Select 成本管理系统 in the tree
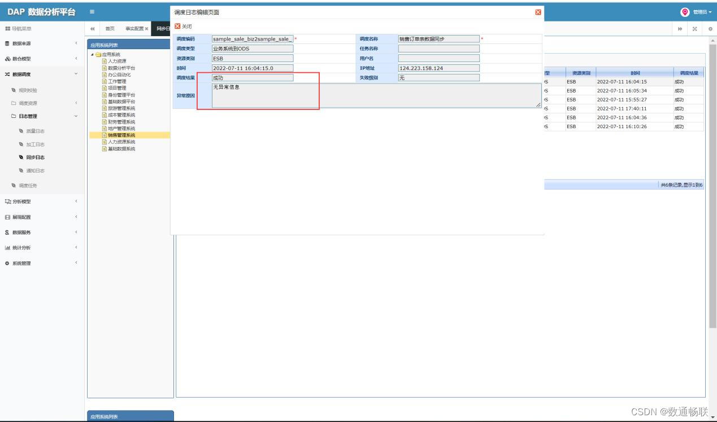 point(121,115)
